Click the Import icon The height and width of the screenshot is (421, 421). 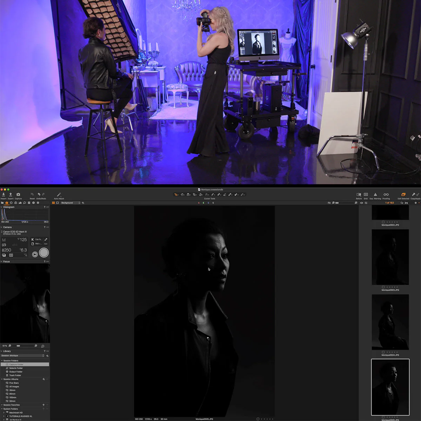pyautogui.click(x=4, y=195)
